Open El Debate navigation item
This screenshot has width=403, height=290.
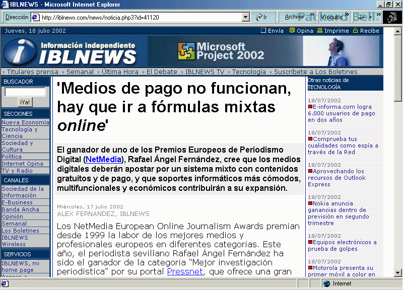click(162, 71)
